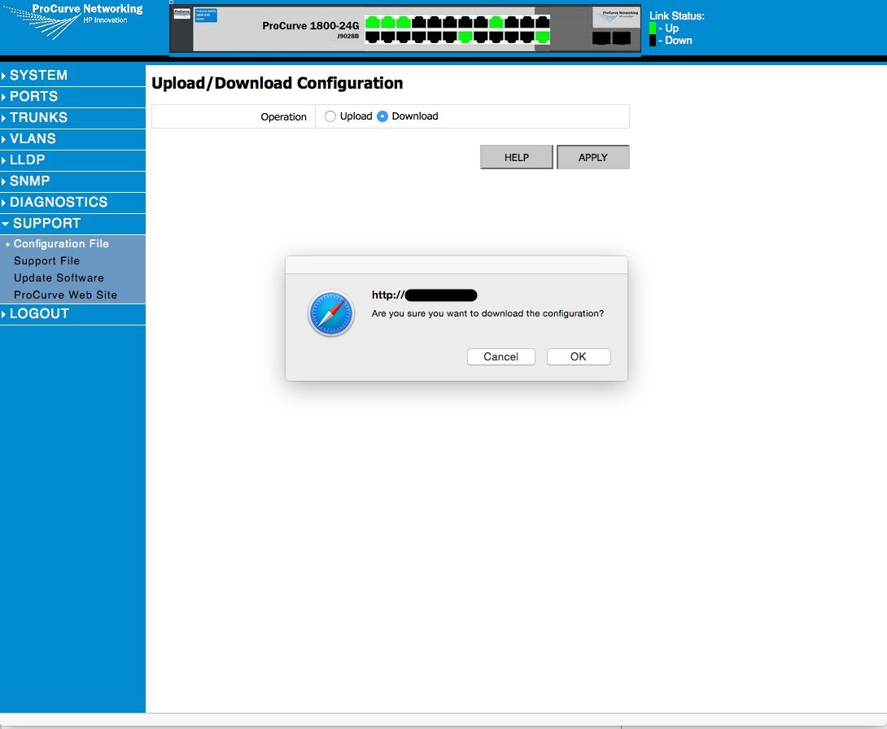
Task: Click the 'Link Status:' label
Action: tap(676, 15)
